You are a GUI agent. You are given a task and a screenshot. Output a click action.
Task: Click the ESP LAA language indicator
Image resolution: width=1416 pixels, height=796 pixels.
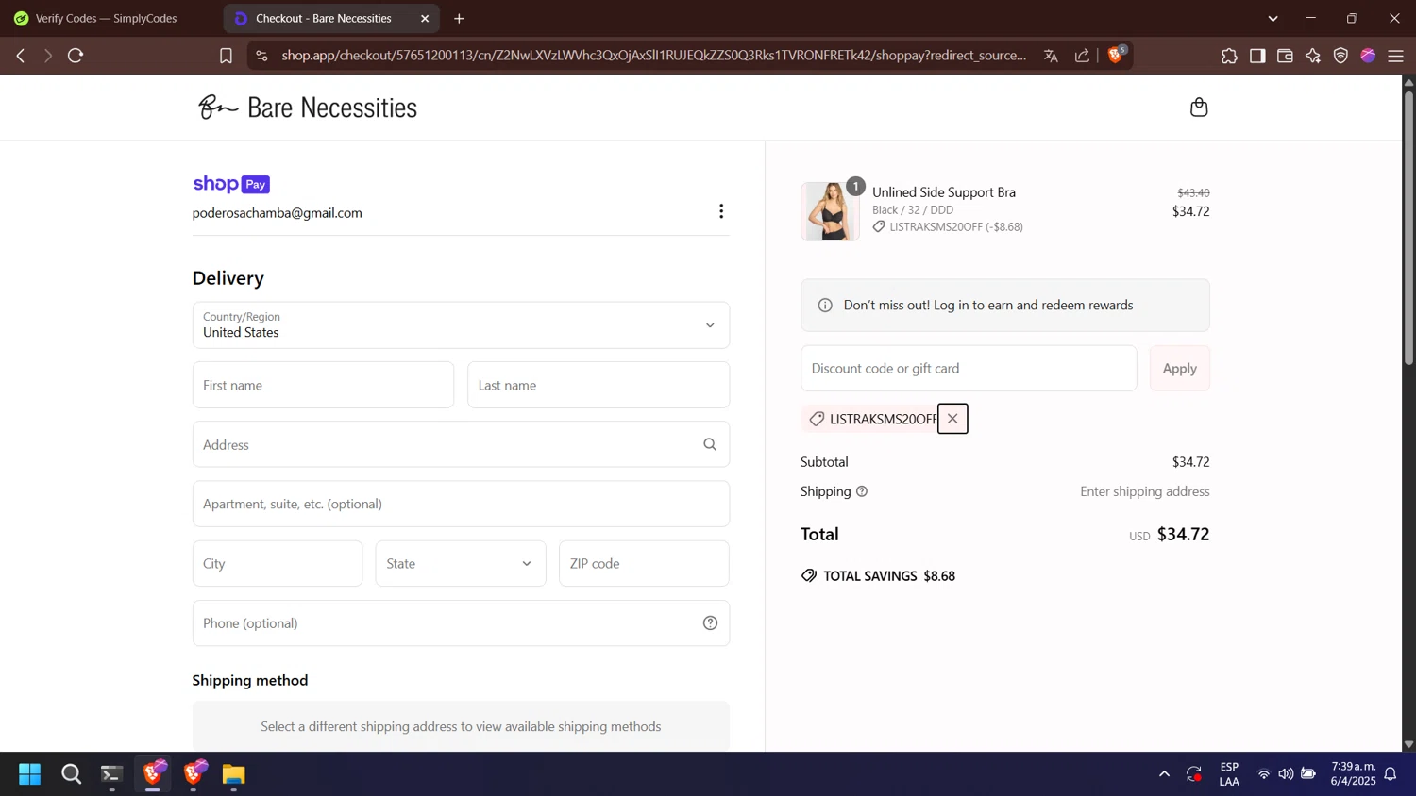1229,774
